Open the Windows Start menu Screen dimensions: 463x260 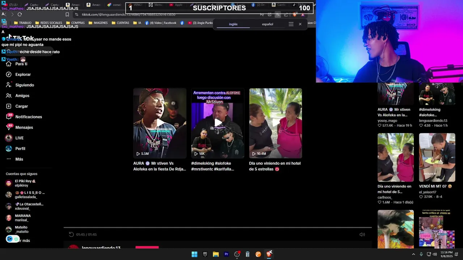(194, 254)
